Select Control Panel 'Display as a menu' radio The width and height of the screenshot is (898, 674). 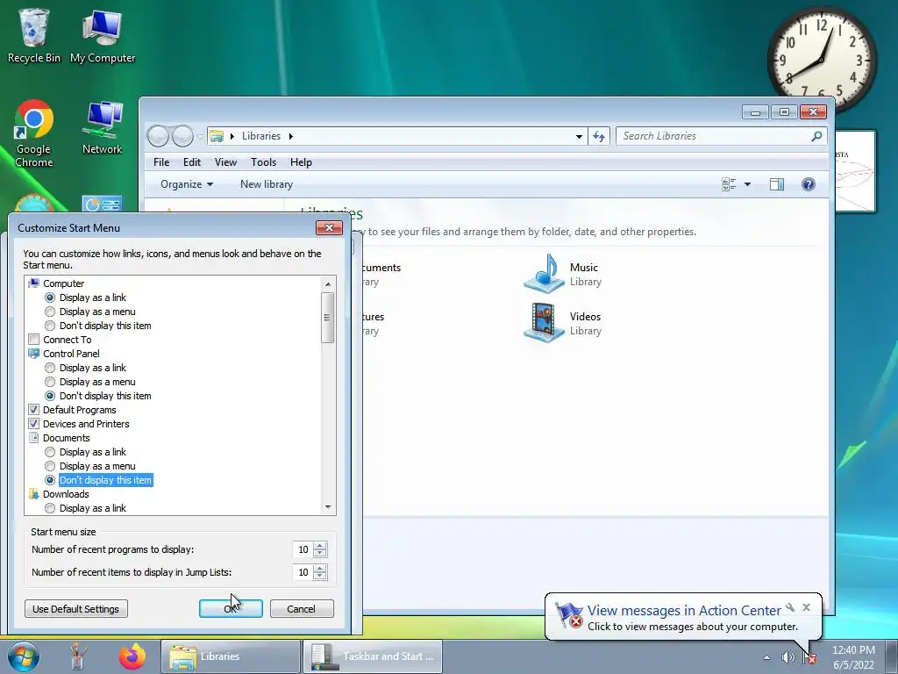coord(50,382)
